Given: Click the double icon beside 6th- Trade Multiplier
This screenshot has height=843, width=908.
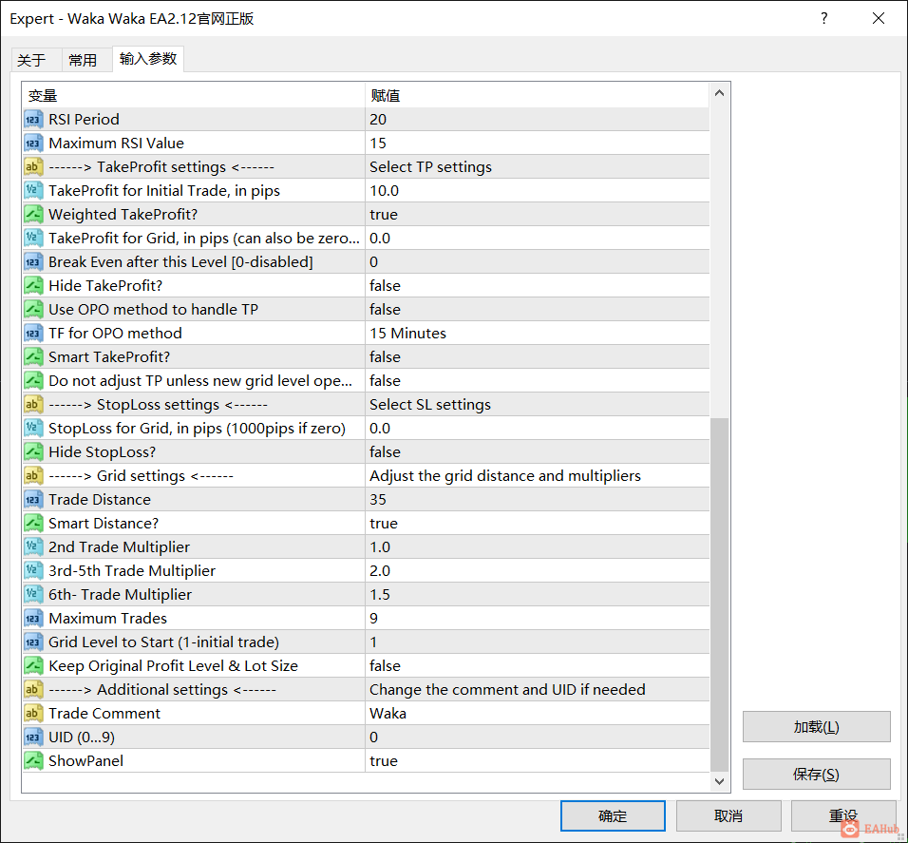Looking at the screenshot, I should tap(33, 594).
